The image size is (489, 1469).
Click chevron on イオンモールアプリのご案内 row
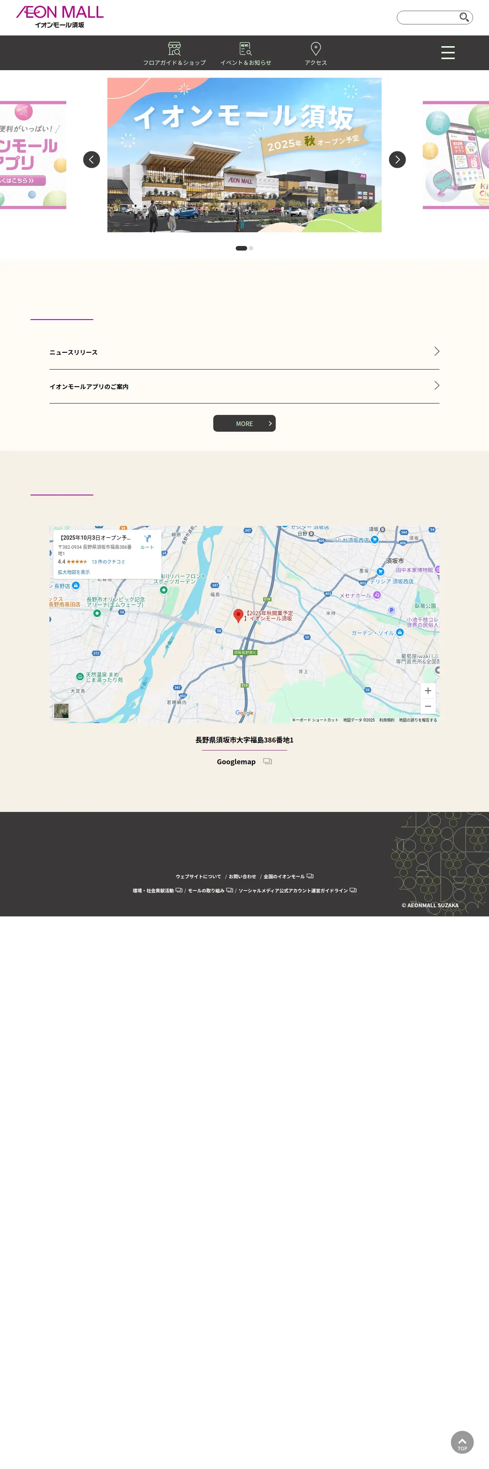pyautogui.click(x=436, y=386)
